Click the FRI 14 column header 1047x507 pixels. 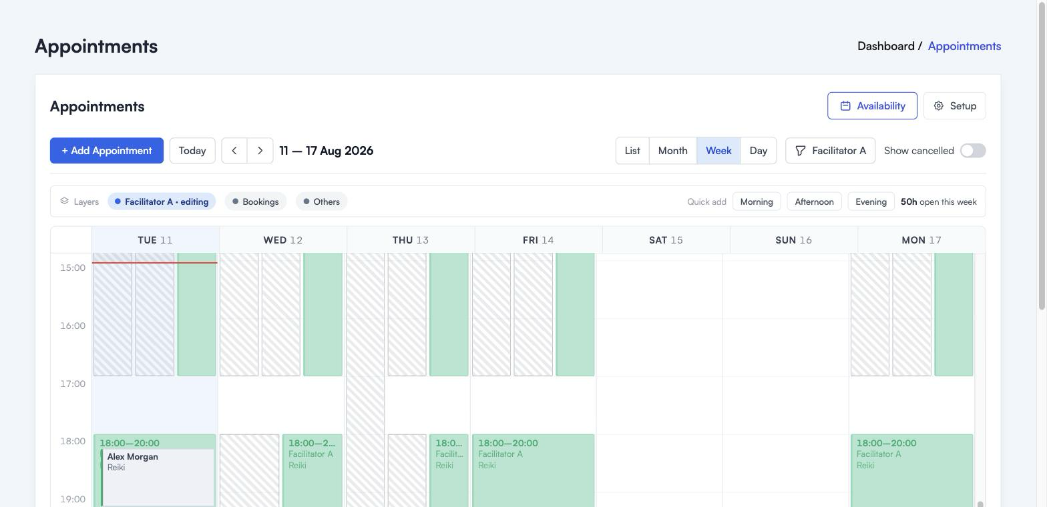click(x=538, y=240)
